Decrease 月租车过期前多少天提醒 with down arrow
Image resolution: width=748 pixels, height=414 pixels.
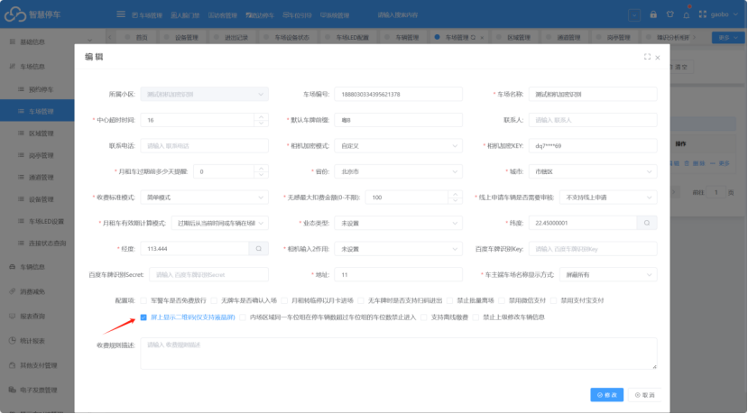[261, 175]
